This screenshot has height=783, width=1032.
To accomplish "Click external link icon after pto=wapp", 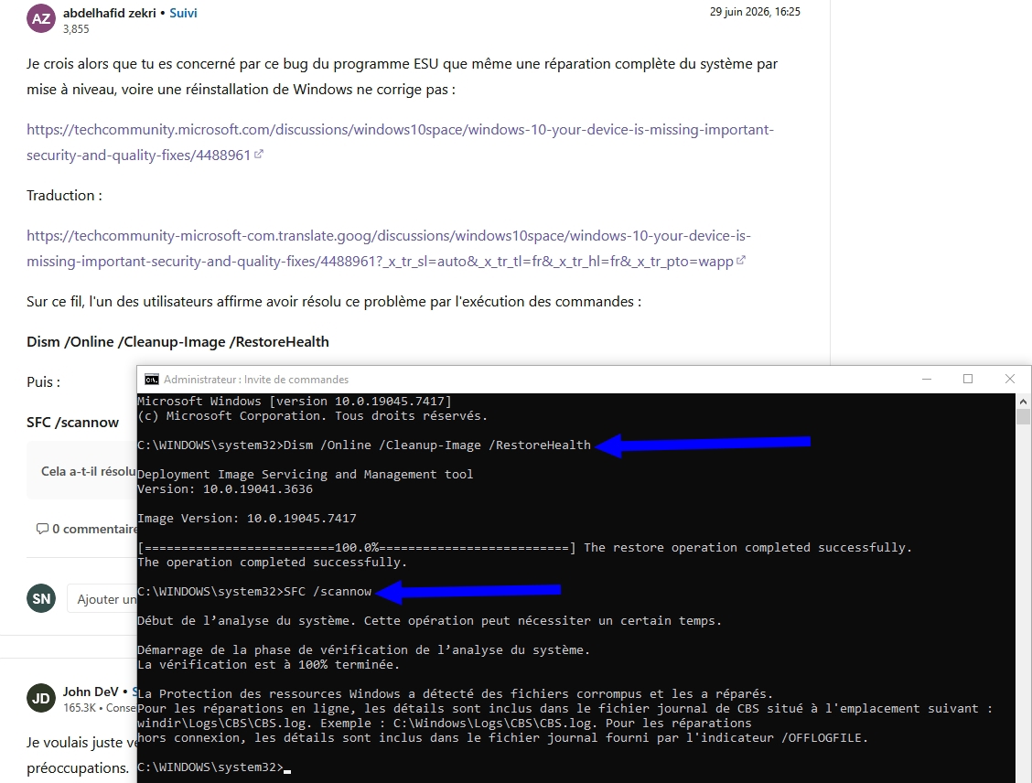I will pyautogui.click(x=740, y=260).
